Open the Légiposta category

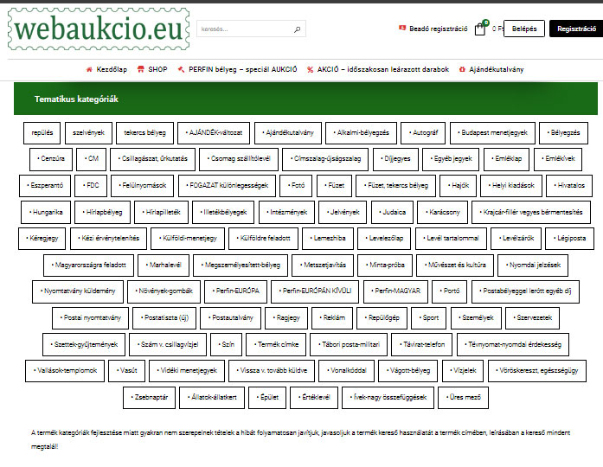[x=569, y=239]
